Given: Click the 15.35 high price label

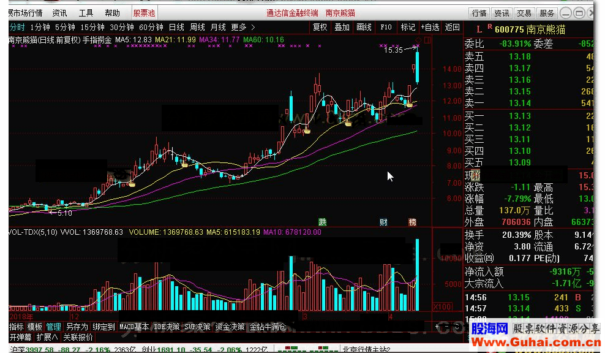Looking at the screenshot, I should pos(393,50).
